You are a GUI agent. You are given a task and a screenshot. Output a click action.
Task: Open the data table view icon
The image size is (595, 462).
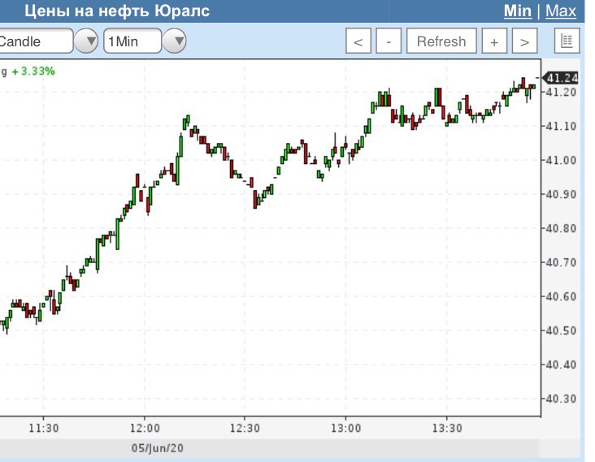[x=567, y=41]
